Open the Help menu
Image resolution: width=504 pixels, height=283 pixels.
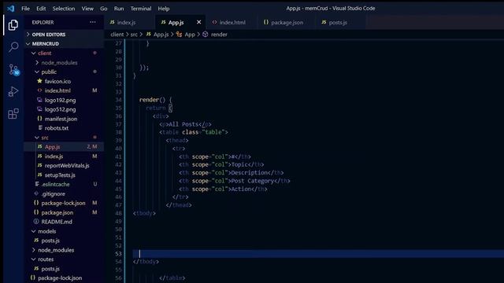click(x=164, y=9)
